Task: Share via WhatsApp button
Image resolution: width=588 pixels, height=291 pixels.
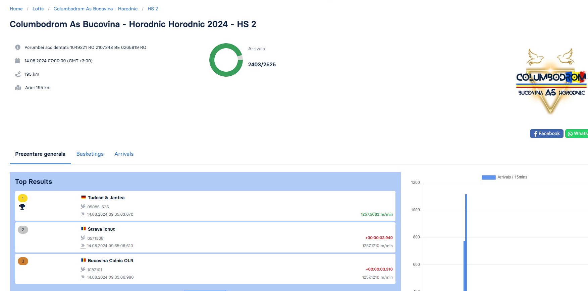Action: click(577, 134)
